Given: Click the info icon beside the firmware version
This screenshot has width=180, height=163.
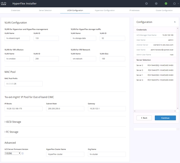Looking at the screenshot, I should click(23, 153).
